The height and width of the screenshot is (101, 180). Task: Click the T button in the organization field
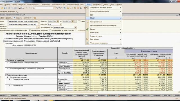[37, 27]
